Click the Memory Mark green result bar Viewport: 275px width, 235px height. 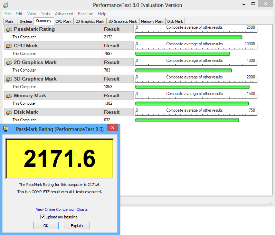pyautogui.click(x=192, y=104)
